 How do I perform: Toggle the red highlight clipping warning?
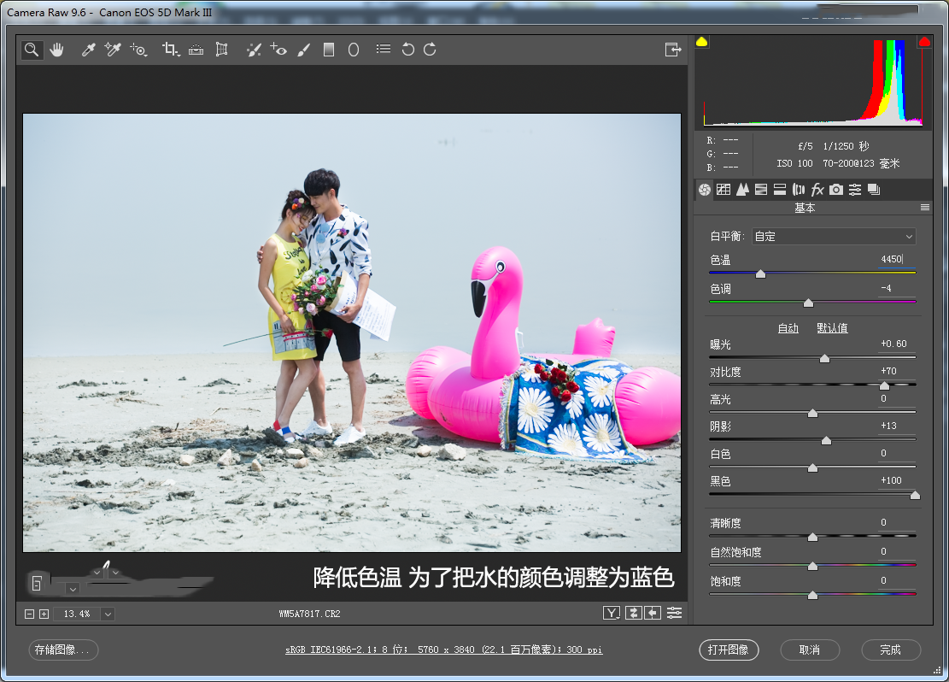click(x=924, y=42)
